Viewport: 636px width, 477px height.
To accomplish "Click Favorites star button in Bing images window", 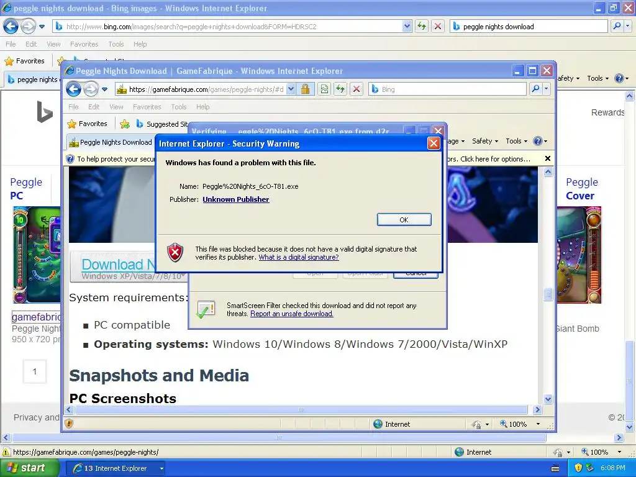I will 24,61.
